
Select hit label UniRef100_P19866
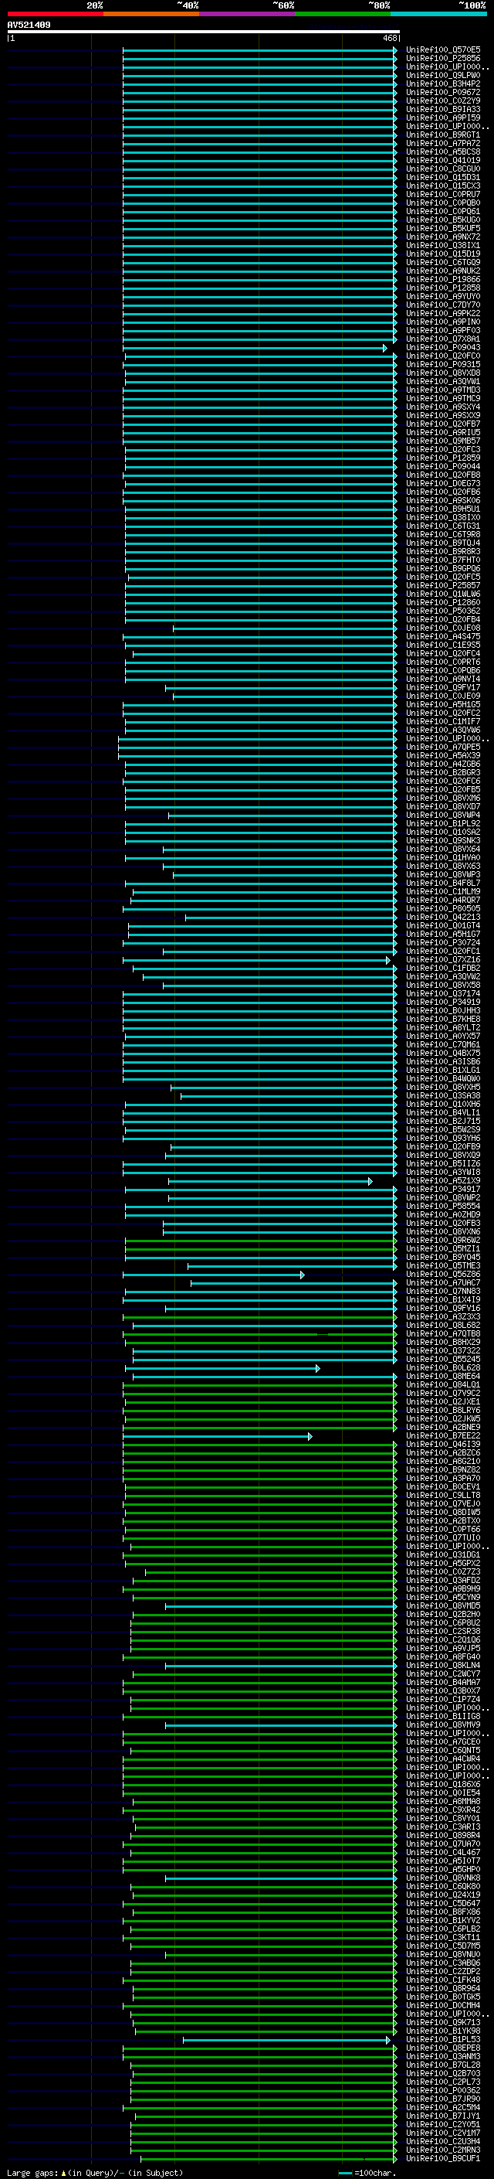[x=443, y=279]
